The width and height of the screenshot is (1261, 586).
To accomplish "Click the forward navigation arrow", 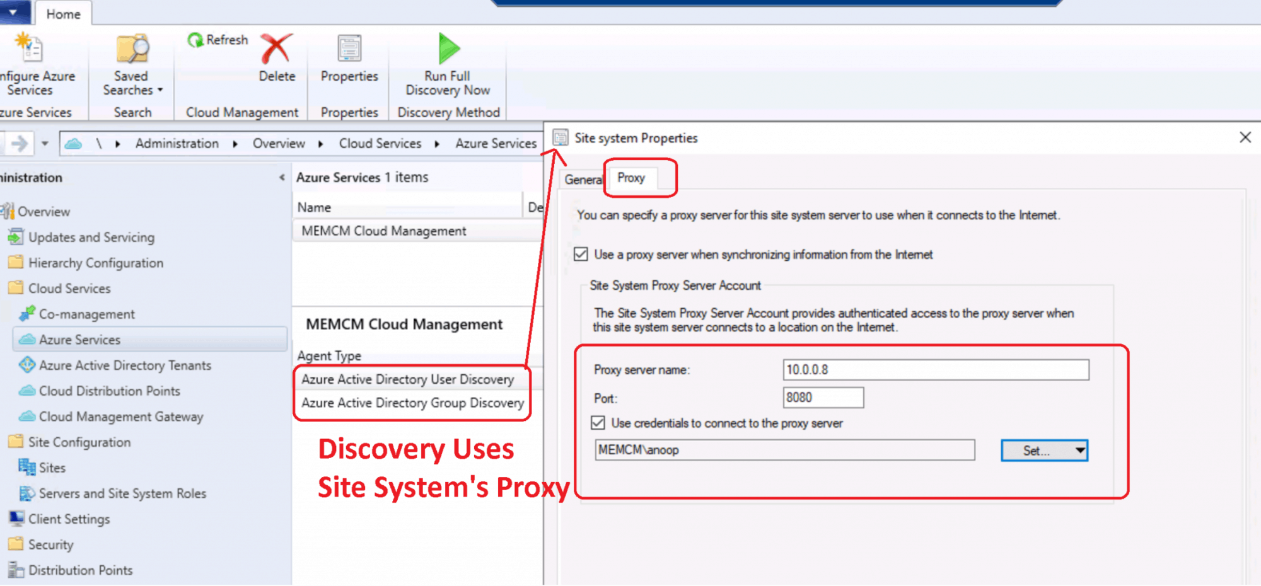I will click(x=20, y=144).
